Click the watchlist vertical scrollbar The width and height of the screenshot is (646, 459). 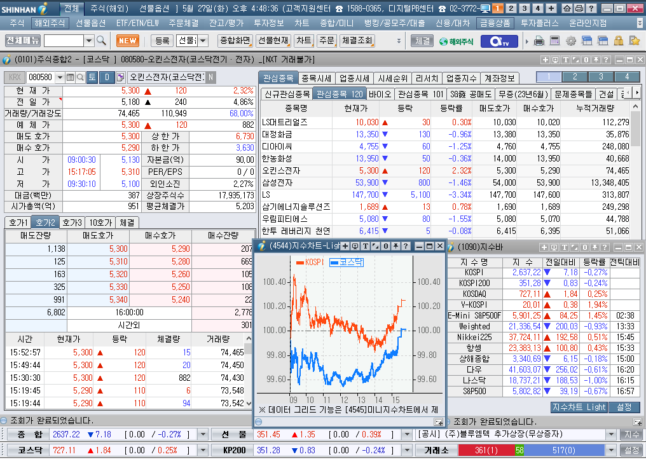(635, 169)
